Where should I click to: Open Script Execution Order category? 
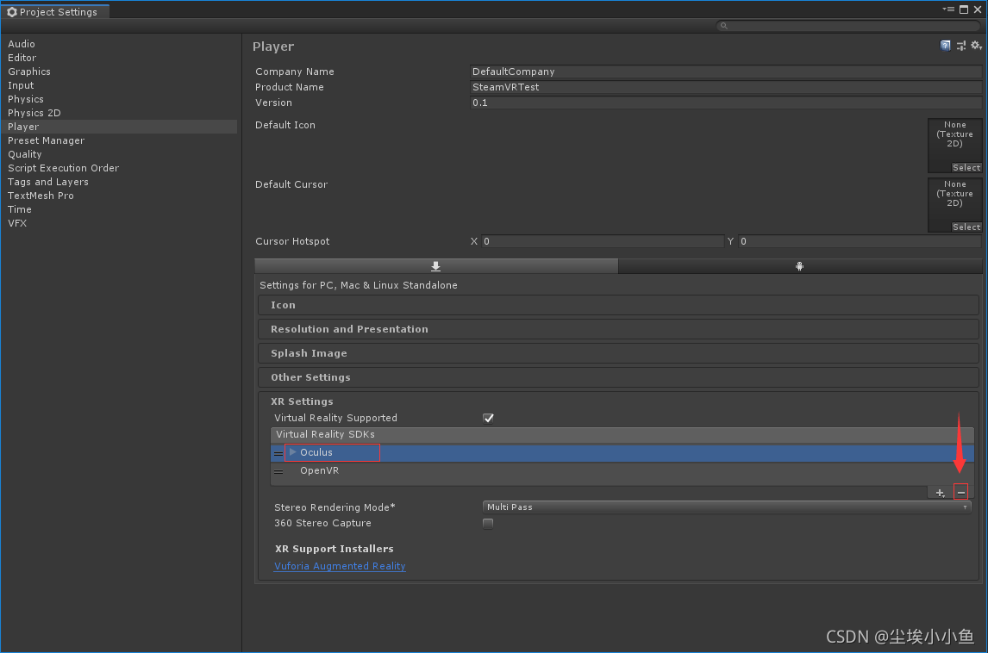[64, 168]
